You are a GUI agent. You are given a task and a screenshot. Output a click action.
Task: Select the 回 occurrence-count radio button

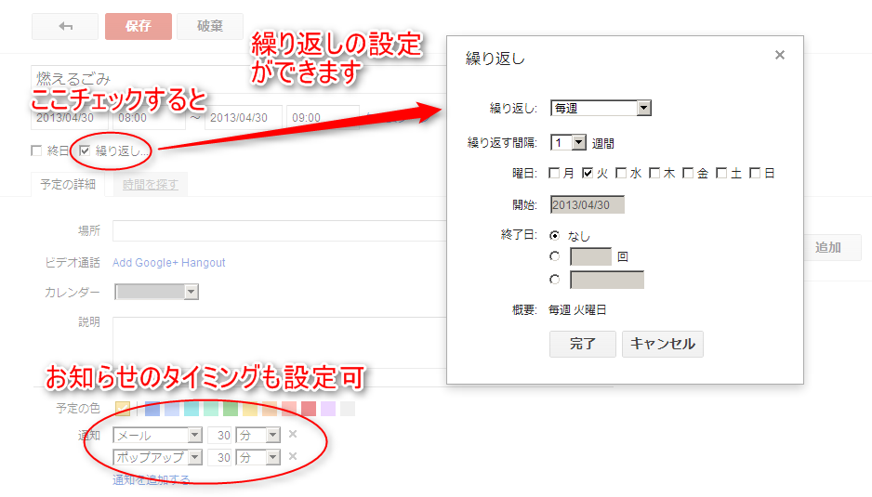555,256
